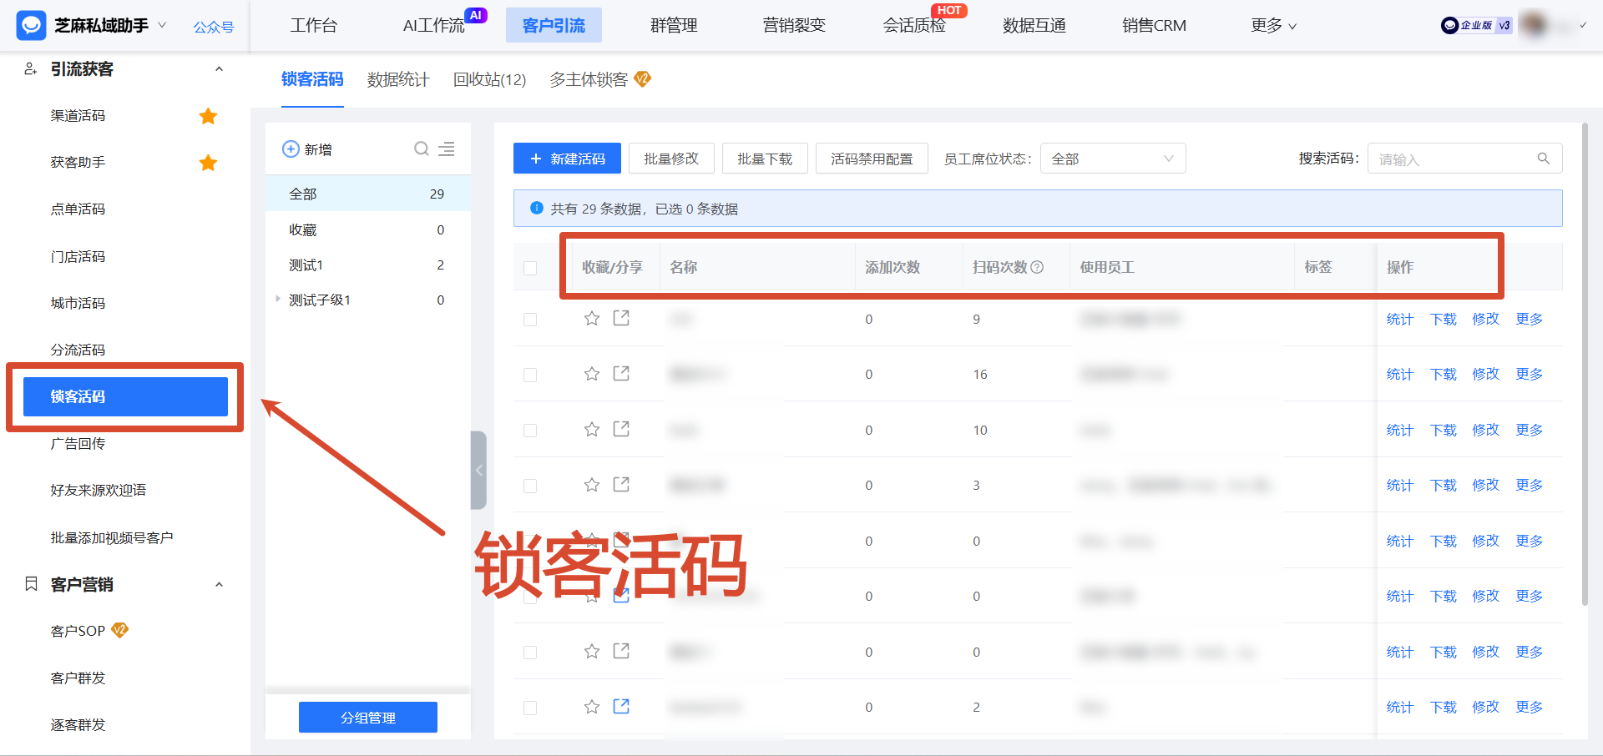The width and height of the screenshot is (1603, 756).
Task: Open the AI工作流 top menu
Action: [x=433, y=26]
